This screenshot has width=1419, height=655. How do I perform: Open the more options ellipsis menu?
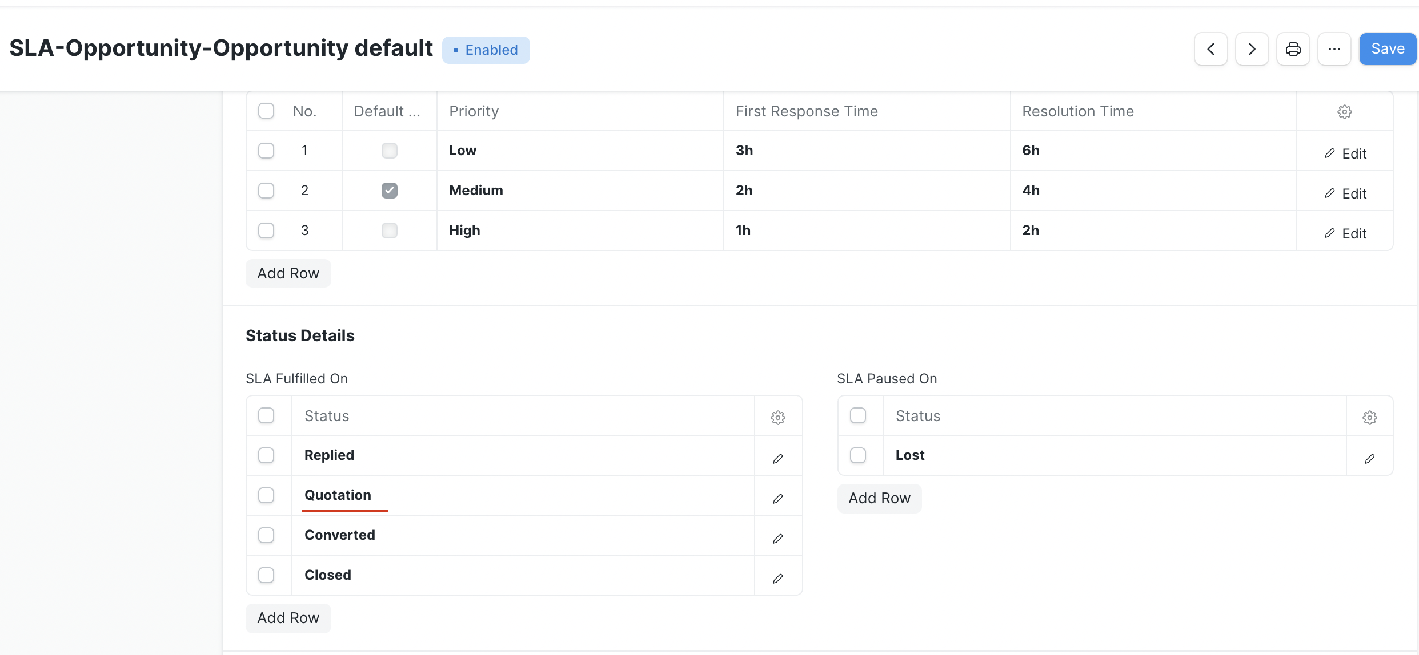click(x=1334, y=49)
